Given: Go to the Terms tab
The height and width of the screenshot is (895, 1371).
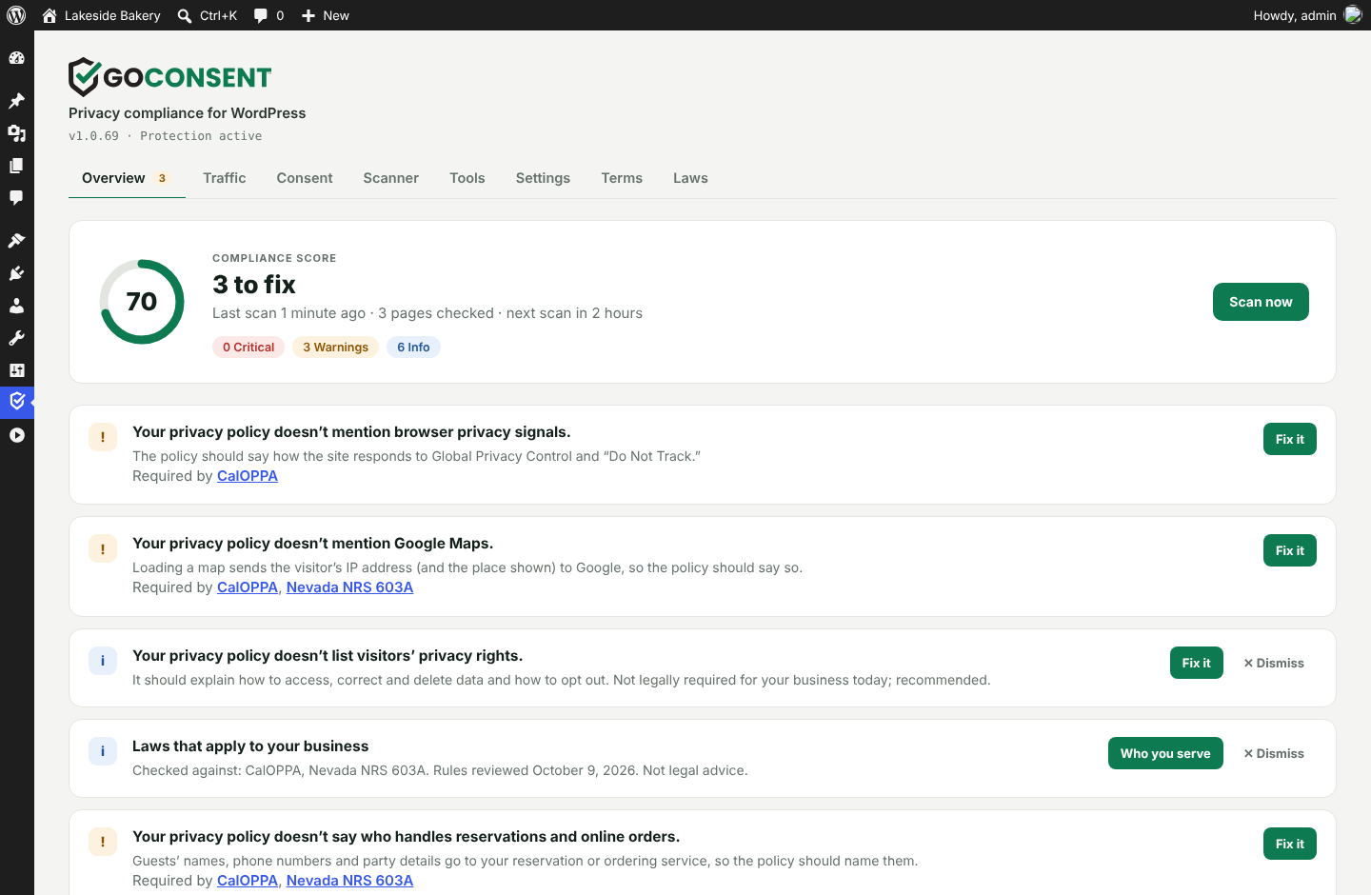Looking at the screenshot, I should tap(622, 178).
